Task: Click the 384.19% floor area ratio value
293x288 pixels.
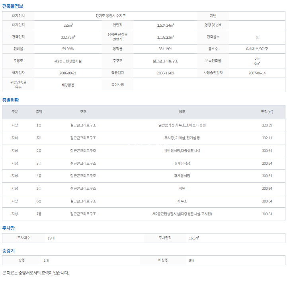Action: 166,49
